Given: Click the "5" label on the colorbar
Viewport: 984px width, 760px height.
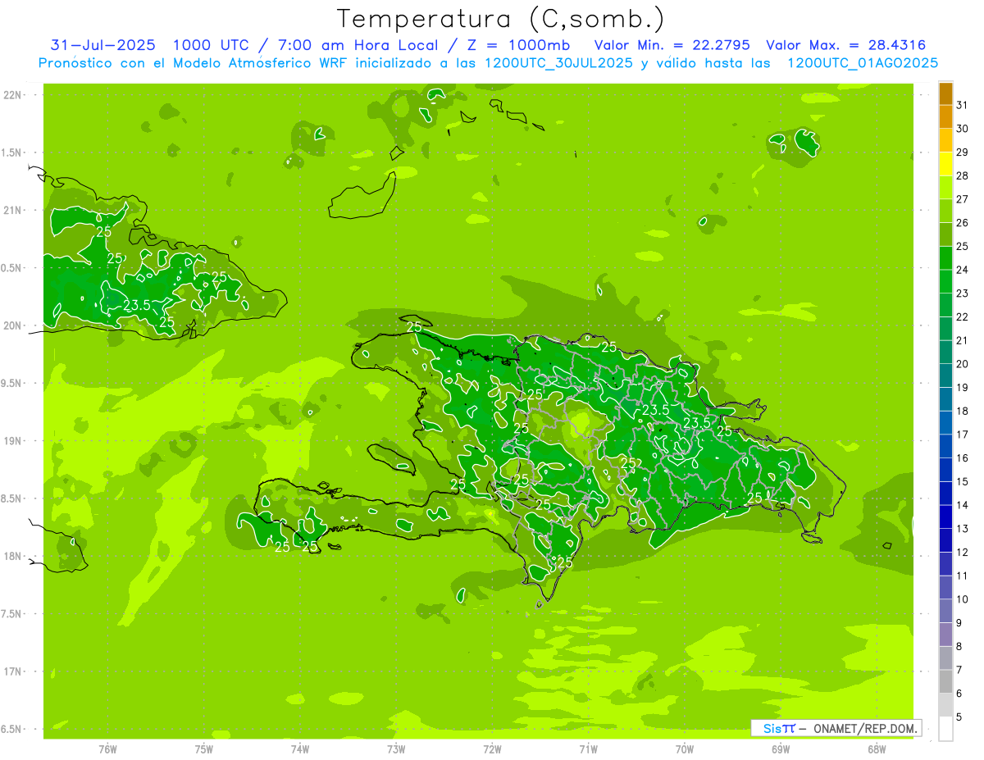Looking at the screenshot, I should pyautogui.click(x=959, y=717).
